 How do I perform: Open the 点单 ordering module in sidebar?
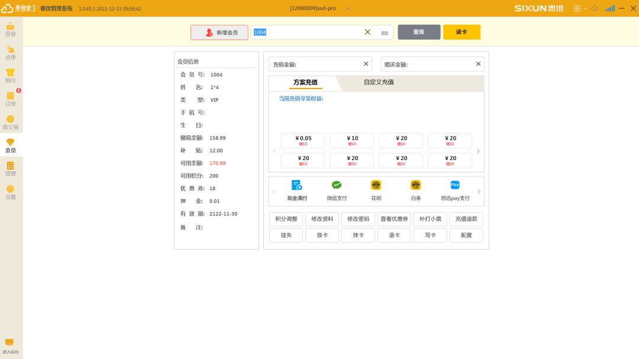pyautogui.click(x=10, y=53)
